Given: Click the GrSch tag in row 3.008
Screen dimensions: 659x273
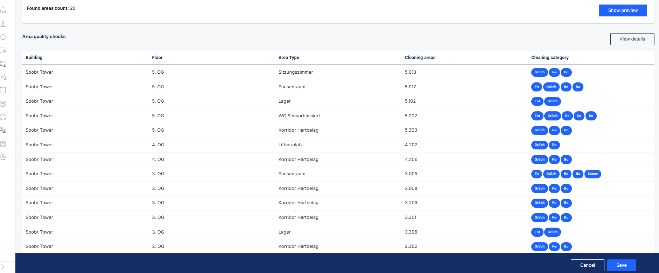Looking at the screenshot, I should pyautogui.click(x=539, y=189).
